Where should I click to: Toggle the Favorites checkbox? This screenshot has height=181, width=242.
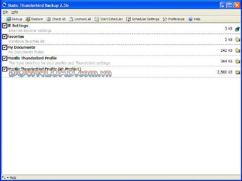(5, 36)
